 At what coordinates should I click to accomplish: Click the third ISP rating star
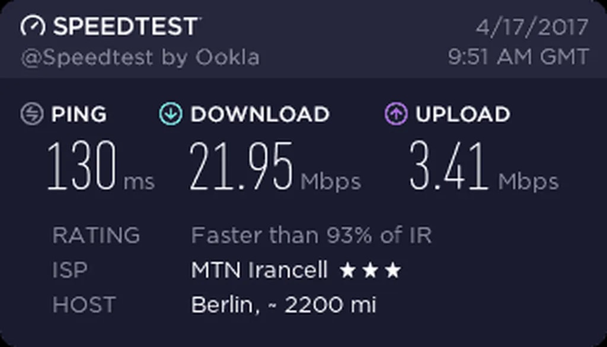point(392,271)
